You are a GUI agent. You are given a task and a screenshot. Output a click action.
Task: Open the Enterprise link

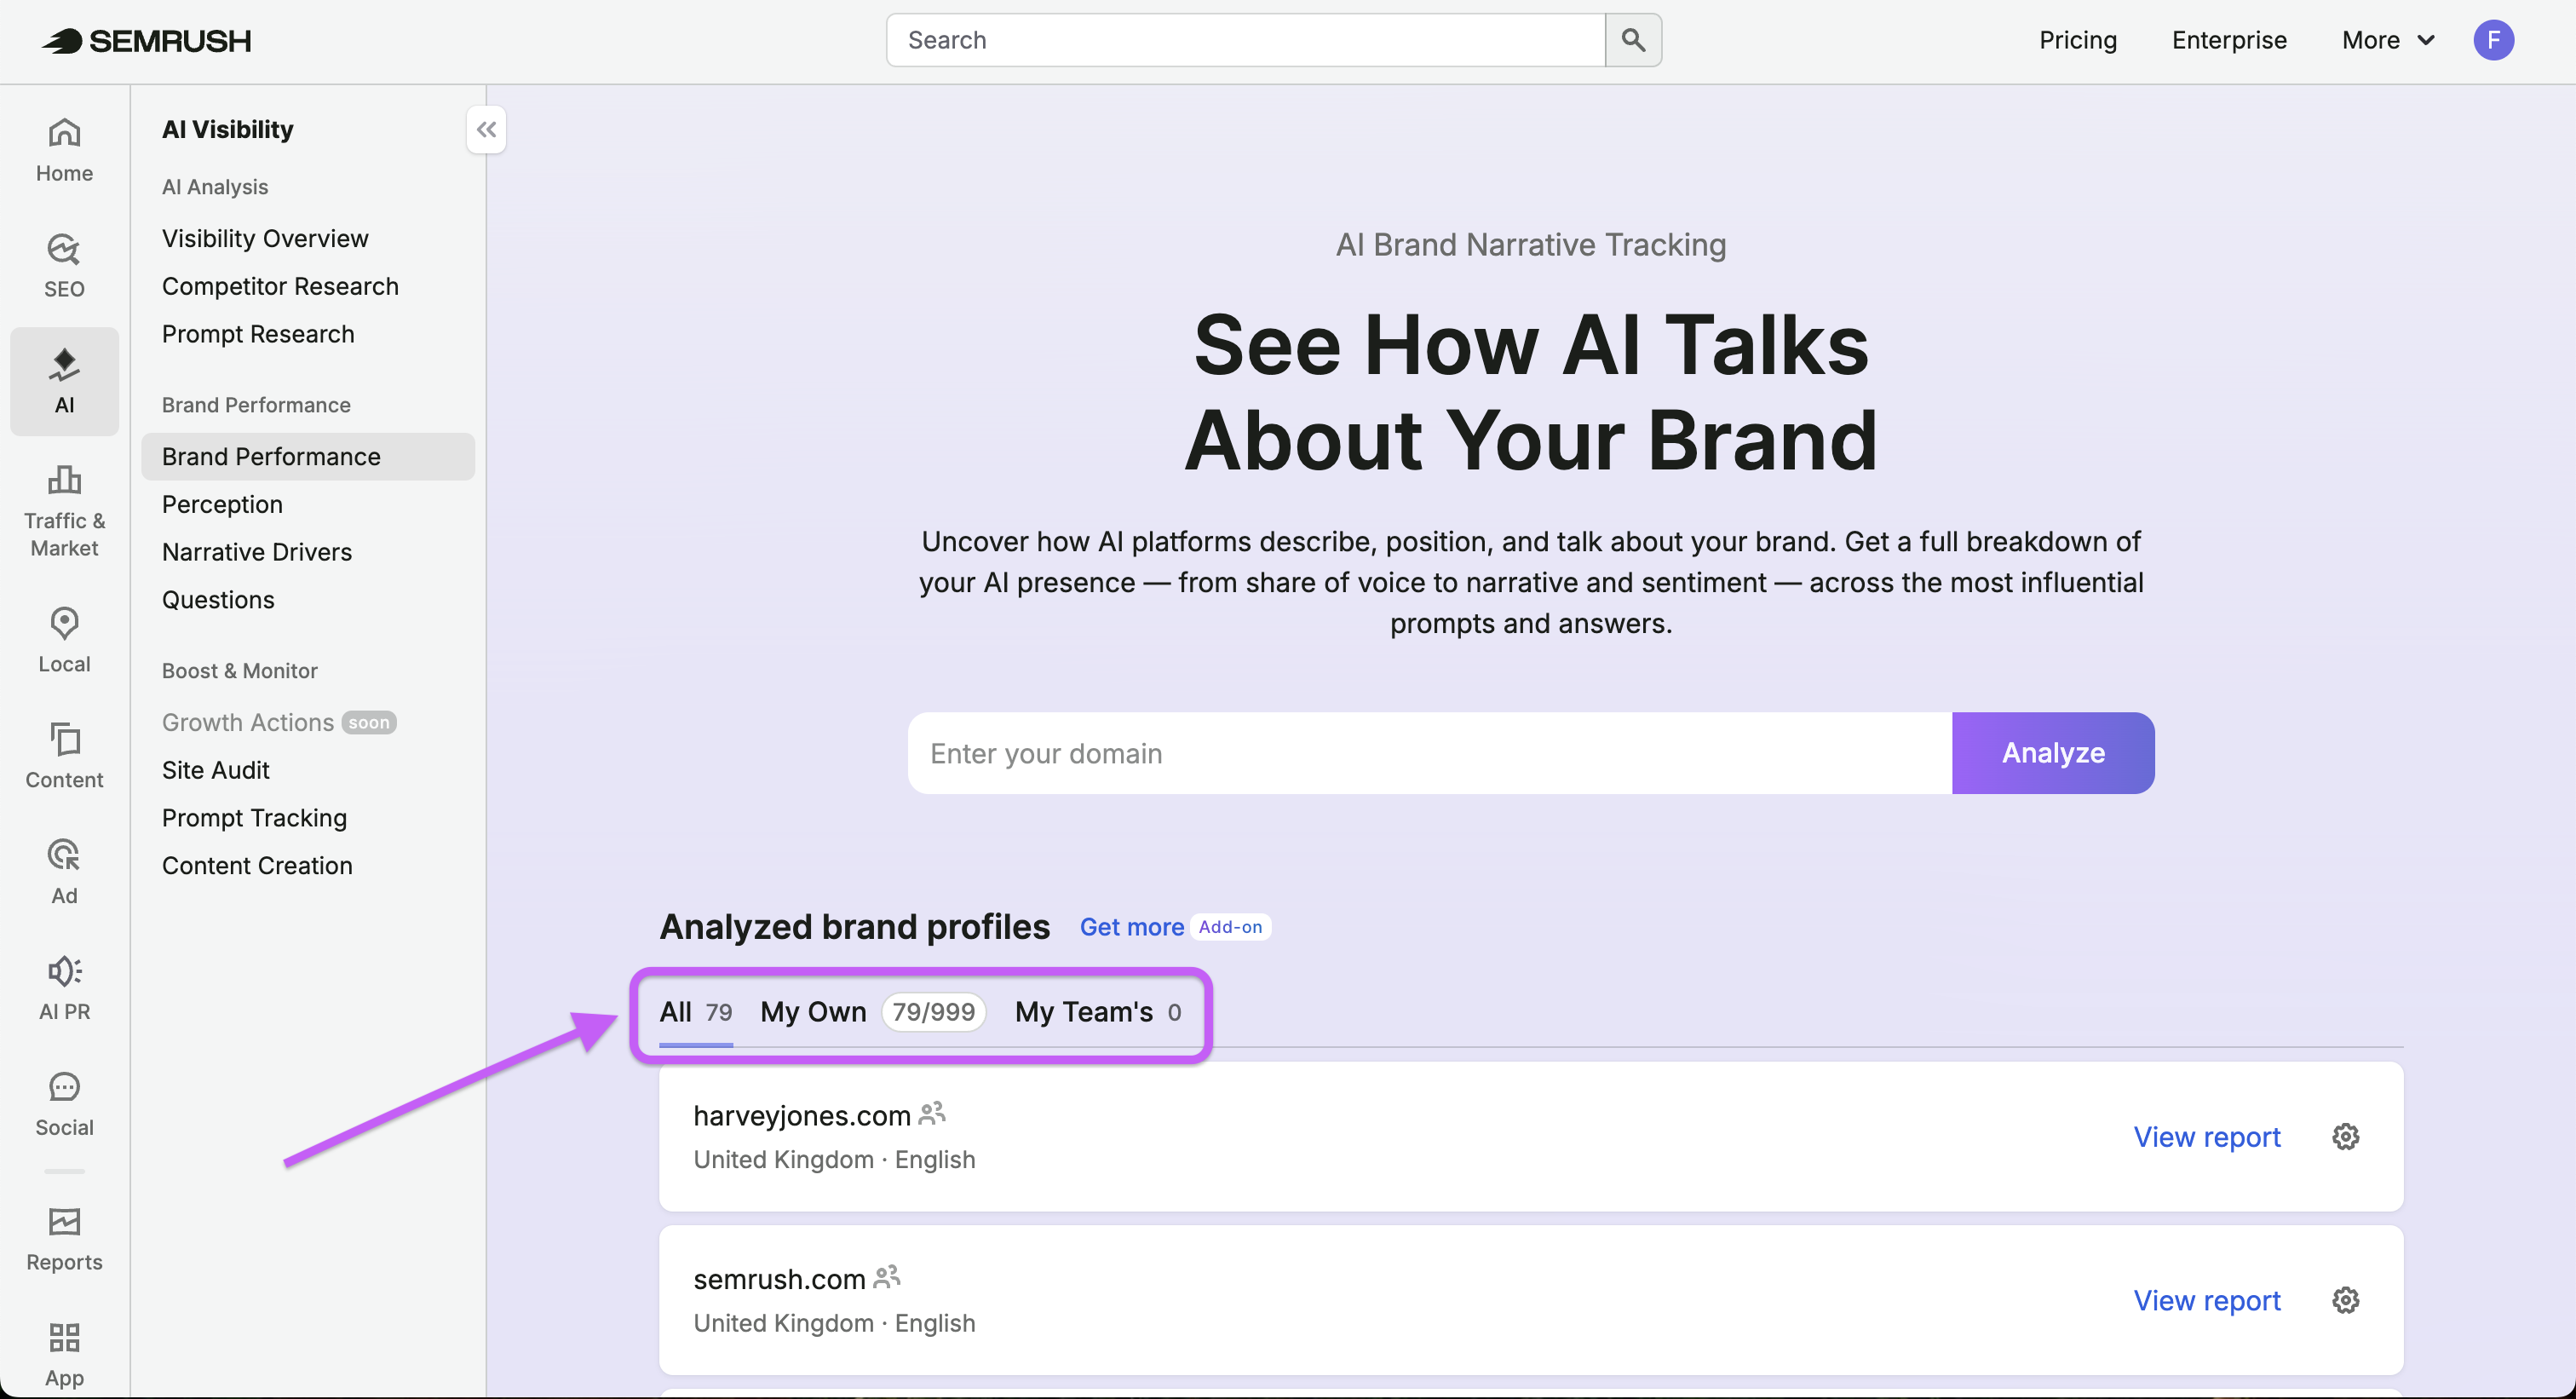pos(2229,40)
